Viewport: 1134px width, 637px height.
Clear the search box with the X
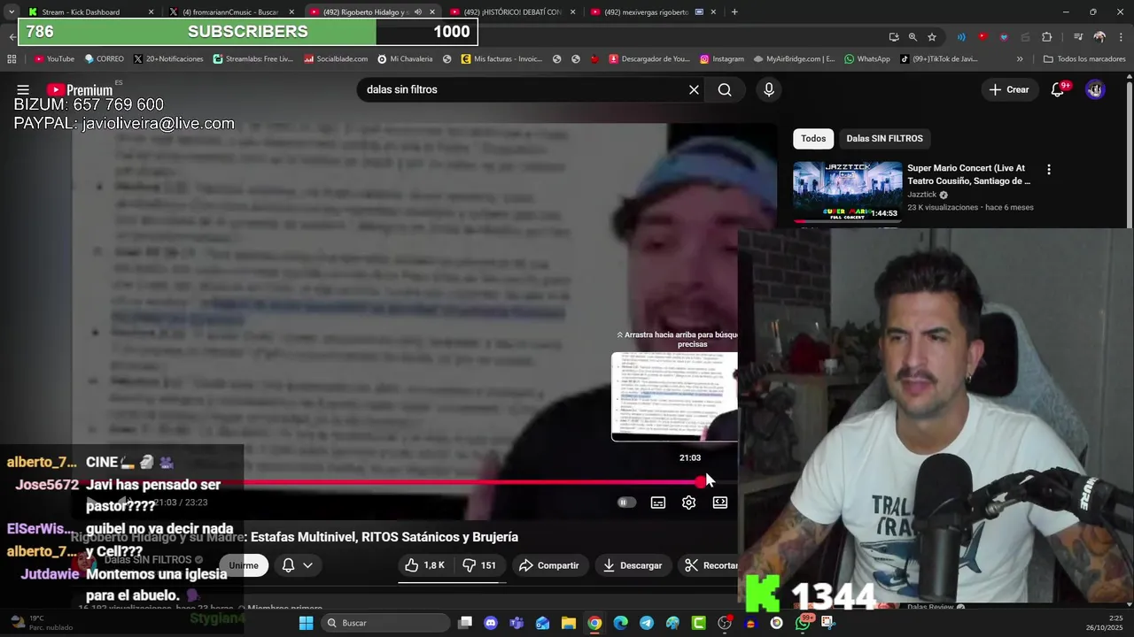(x=694, y=89)
